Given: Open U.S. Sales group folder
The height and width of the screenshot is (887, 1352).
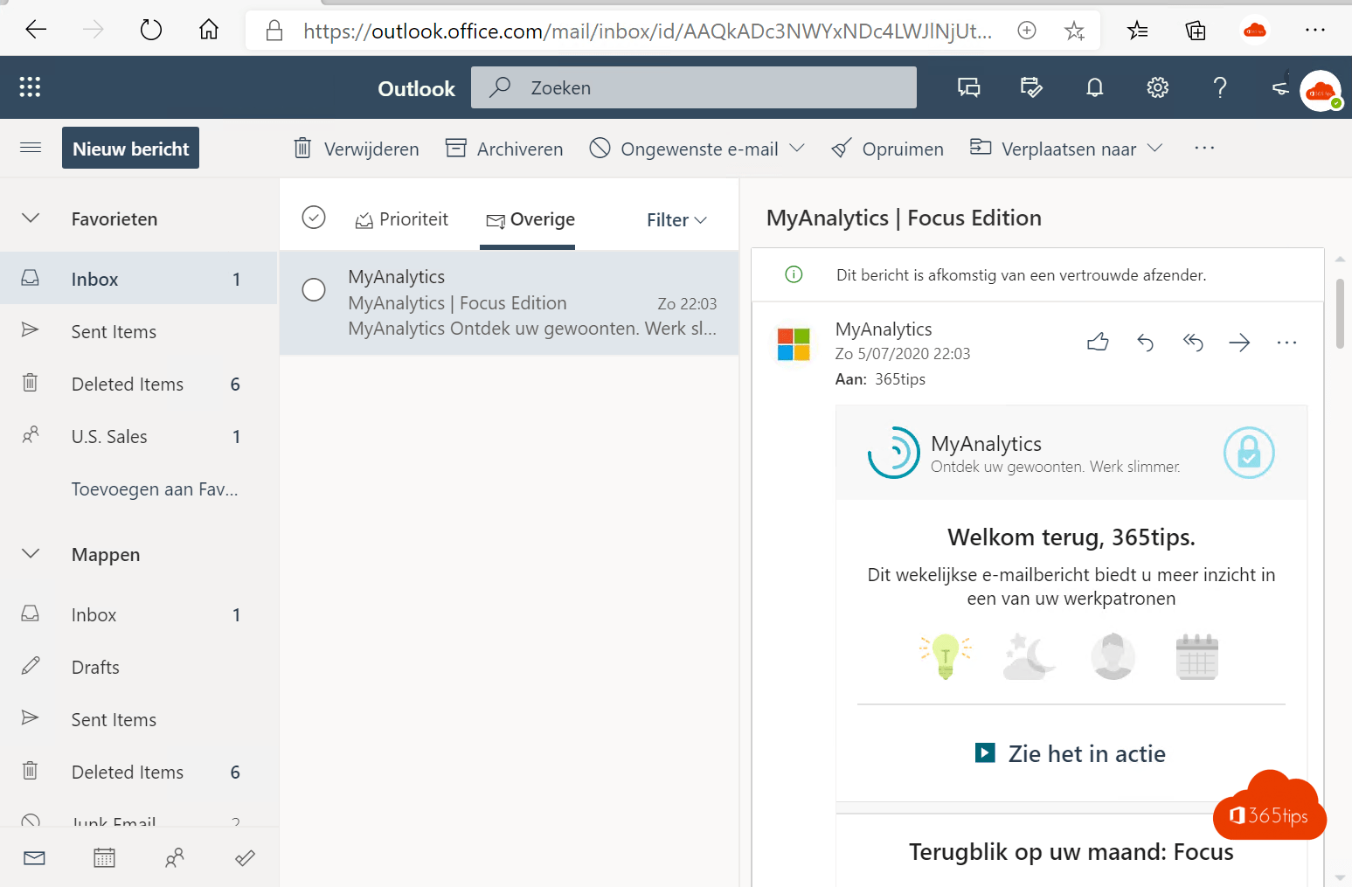Looking at the screenshot, I should point(139,436).
